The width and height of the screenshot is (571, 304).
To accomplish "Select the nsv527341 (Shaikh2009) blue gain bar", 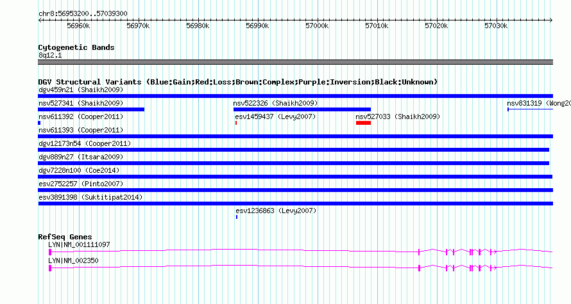I will [x=91, y=109].
